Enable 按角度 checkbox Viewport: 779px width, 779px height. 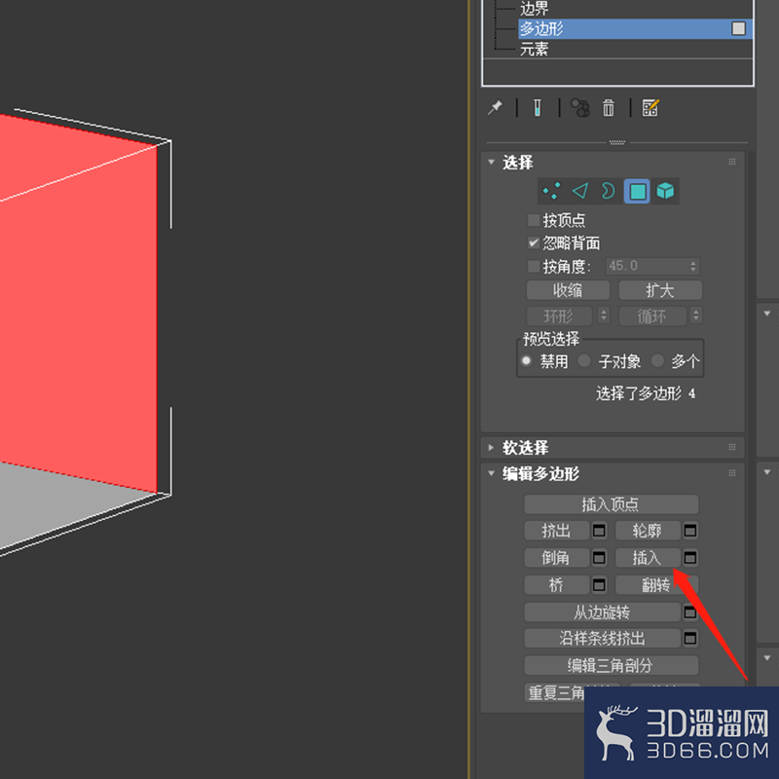[x=534, y=266]
